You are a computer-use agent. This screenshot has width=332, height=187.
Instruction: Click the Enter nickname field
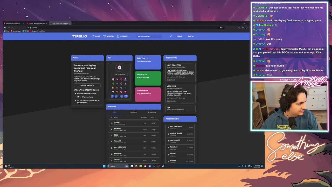click(x=119, y=74)
